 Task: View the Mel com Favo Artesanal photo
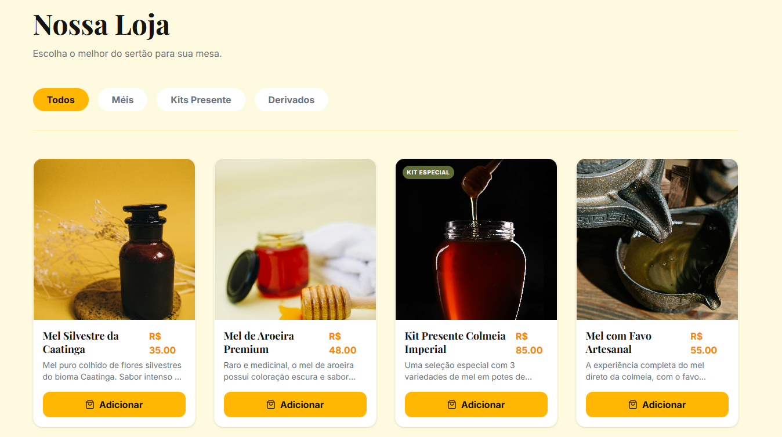[x=657, y=239]
